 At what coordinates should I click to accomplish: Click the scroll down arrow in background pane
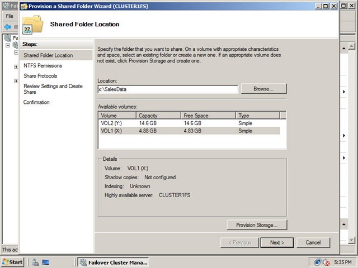coord(351,240)
